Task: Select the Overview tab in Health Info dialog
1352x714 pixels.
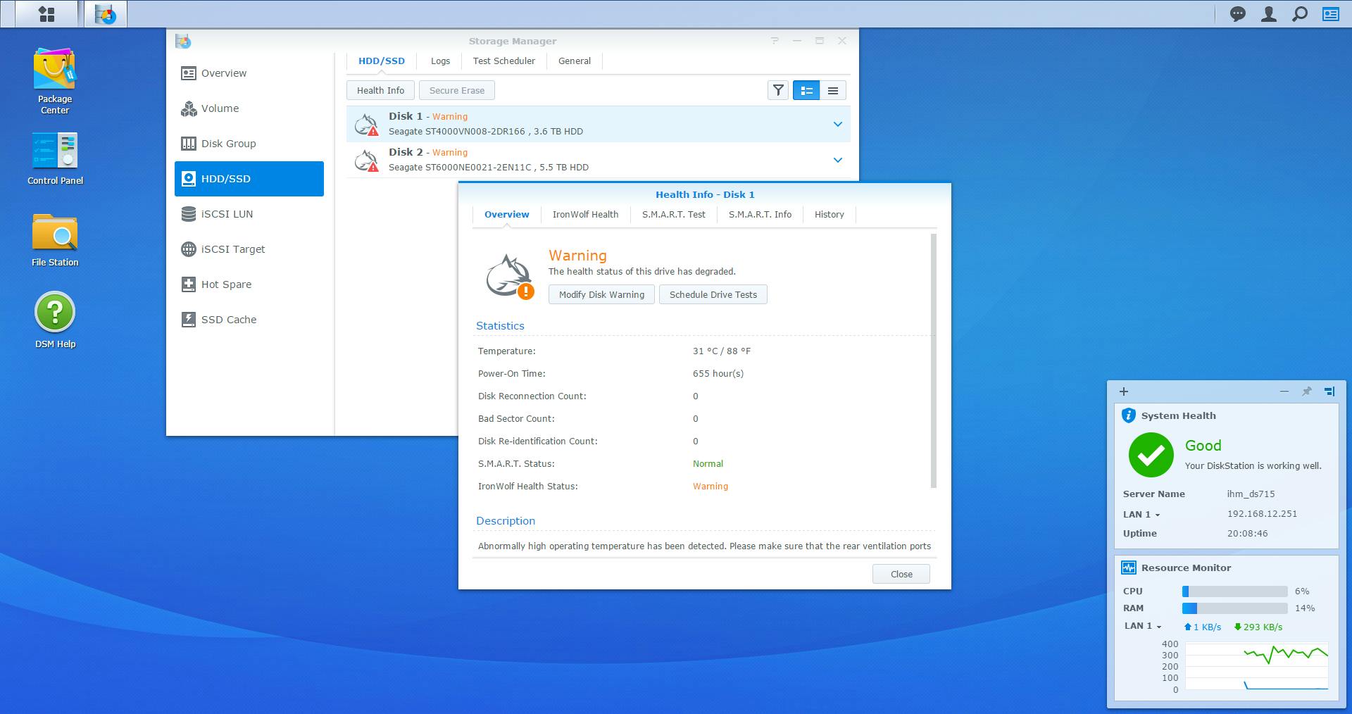Action: [506, 215]
